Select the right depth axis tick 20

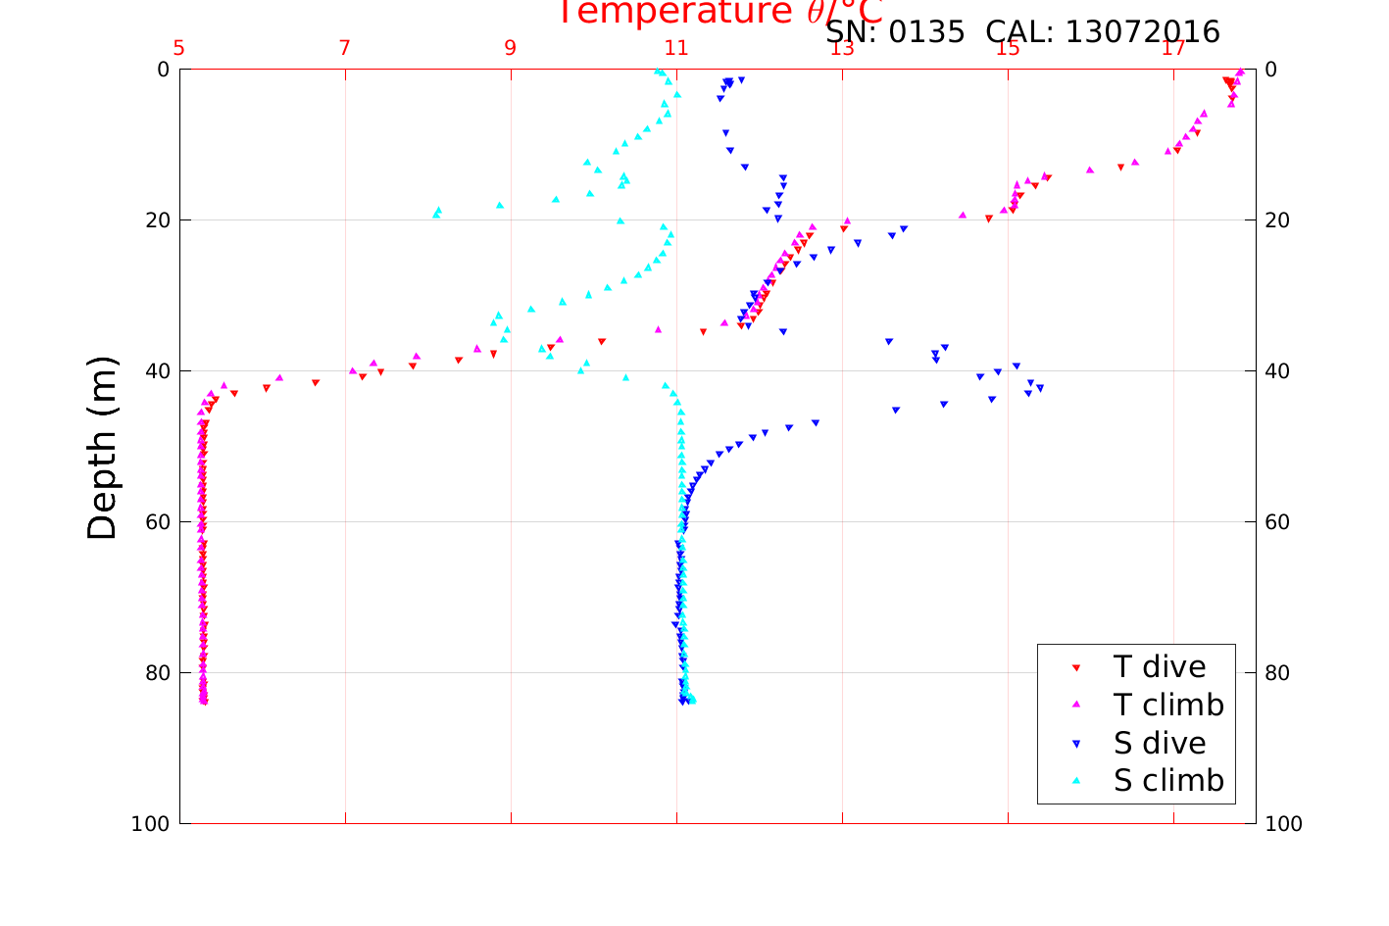coord(1276,220)
